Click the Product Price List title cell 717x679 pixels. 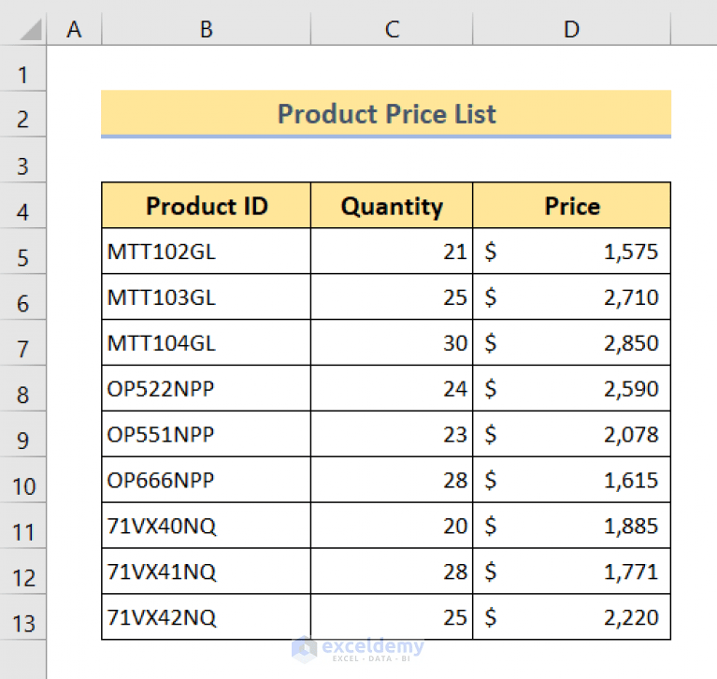pyautogui.click(x=386, y=113)
